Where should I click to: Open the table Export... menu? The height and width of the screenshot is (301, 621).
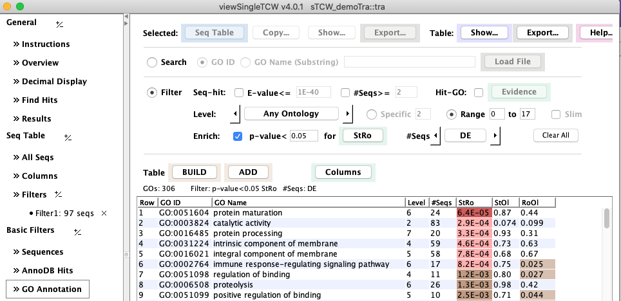[x=542, y=33]
